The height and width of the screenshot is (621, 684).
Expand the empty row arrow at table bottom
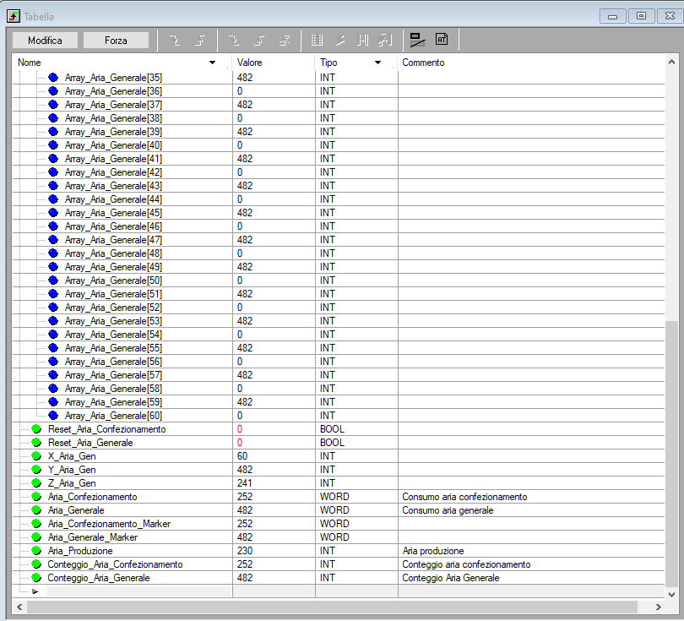pyautogui.click(x=35, y=591)
